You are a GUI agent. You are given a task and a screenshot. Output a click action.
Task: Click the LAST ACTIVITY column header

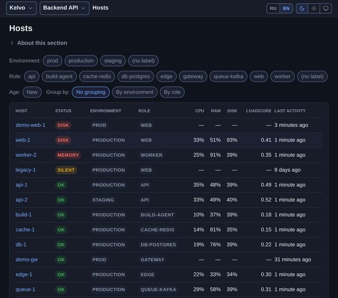[x=290, y=111]
